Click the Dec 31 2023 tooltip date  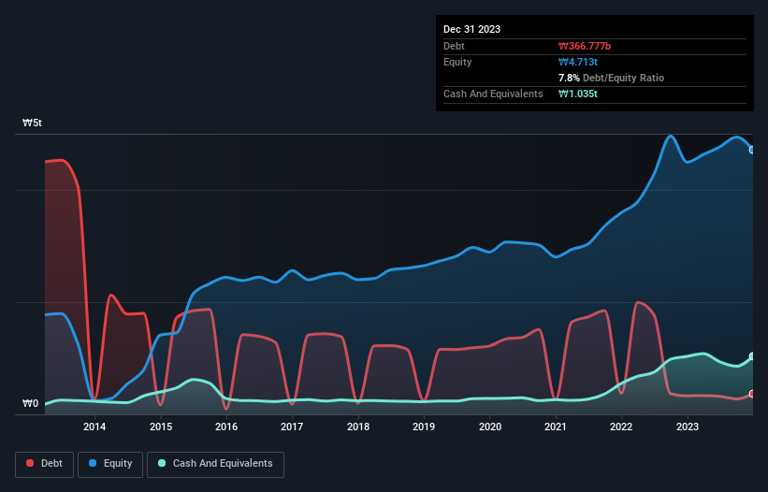point(471,29)
